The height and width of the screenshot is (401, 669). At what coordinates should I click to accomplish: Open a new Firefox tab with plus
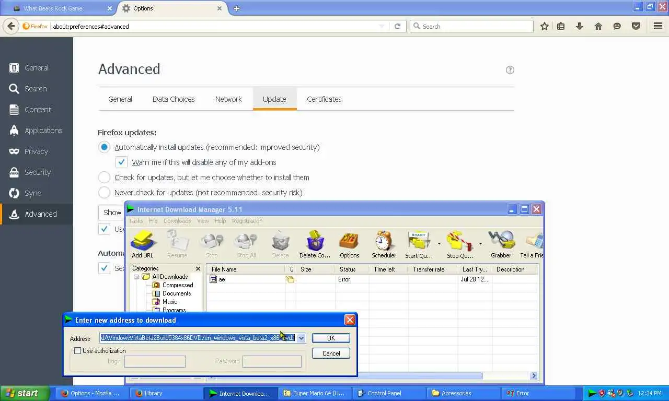(x=237, y=8)
